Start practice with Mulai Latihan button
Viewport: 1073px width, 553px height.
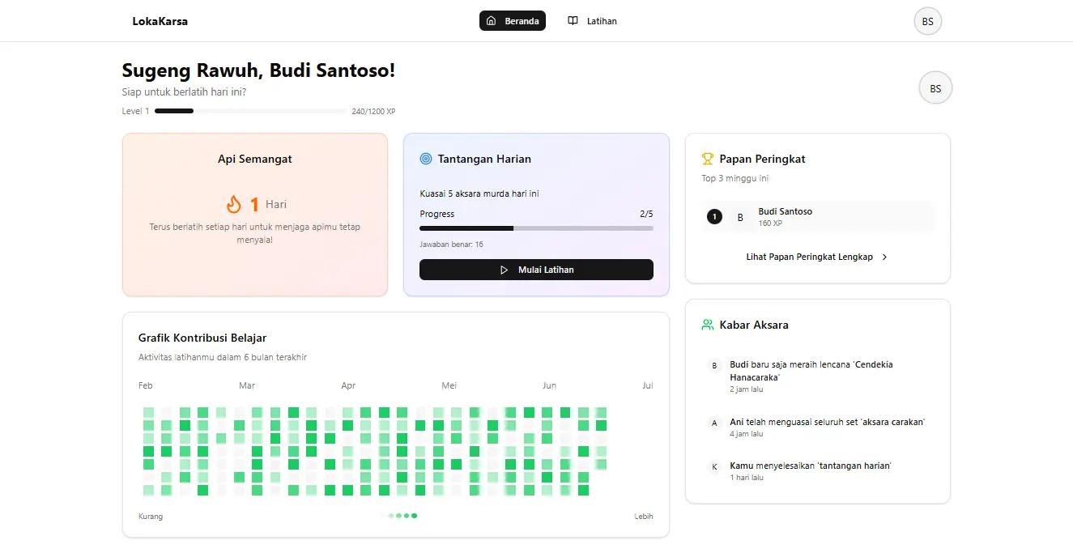pyautogui.click(x=536, y=270)
